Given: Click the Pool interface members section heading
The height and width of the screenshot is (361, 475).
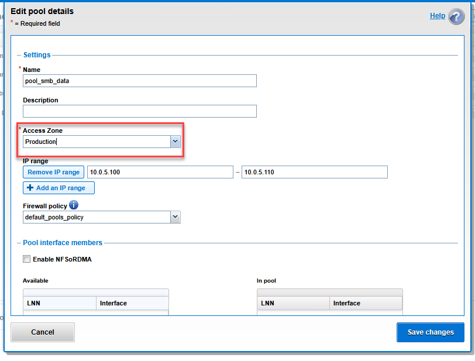Looking at the screenshot, I should [x=63, y=242].
